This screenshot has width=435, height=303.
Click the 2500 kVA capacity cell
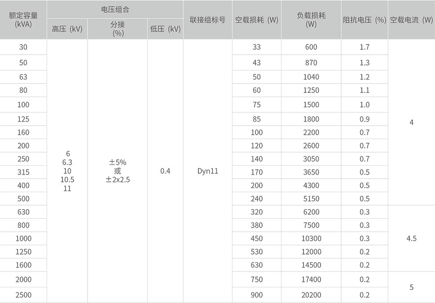pos(23,295)
